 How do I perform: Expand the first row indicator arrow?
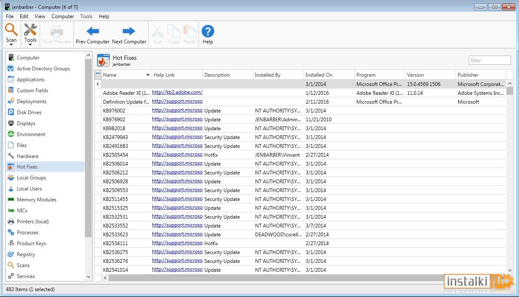(x=98, y=84)
